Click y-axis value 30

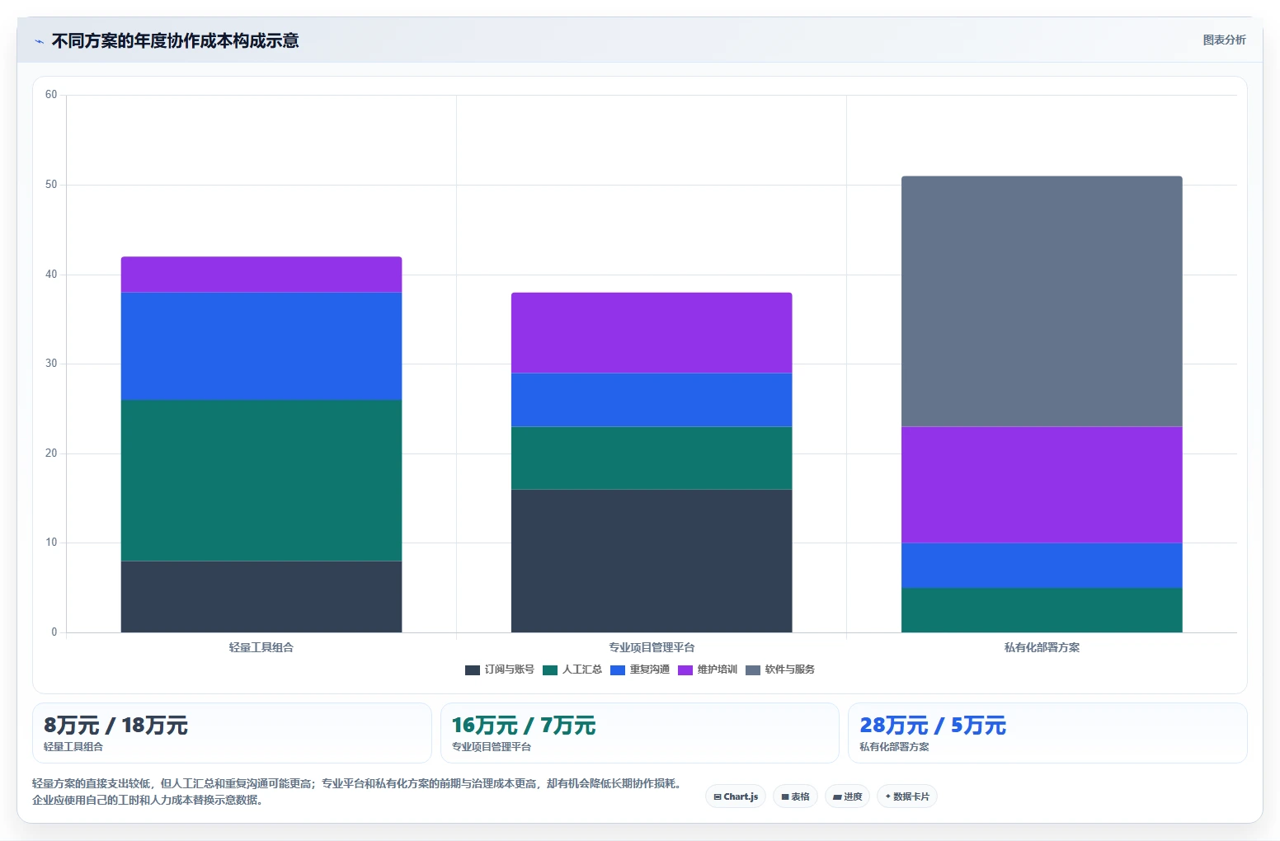[x=51, y=364]
